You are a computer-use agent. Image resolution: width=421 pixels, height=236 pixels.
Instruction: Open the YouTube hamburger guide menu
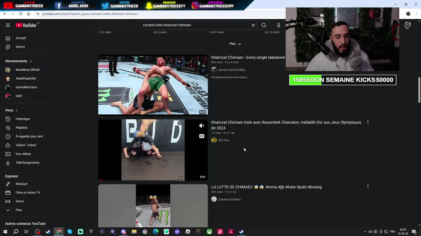pos(8,25)
